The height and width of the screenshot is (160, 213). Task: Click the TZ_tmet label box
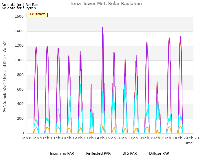[37, 14]
